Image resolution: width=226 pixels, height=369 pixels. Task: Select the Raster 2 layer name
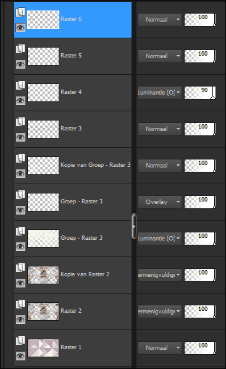click(71, 311)
